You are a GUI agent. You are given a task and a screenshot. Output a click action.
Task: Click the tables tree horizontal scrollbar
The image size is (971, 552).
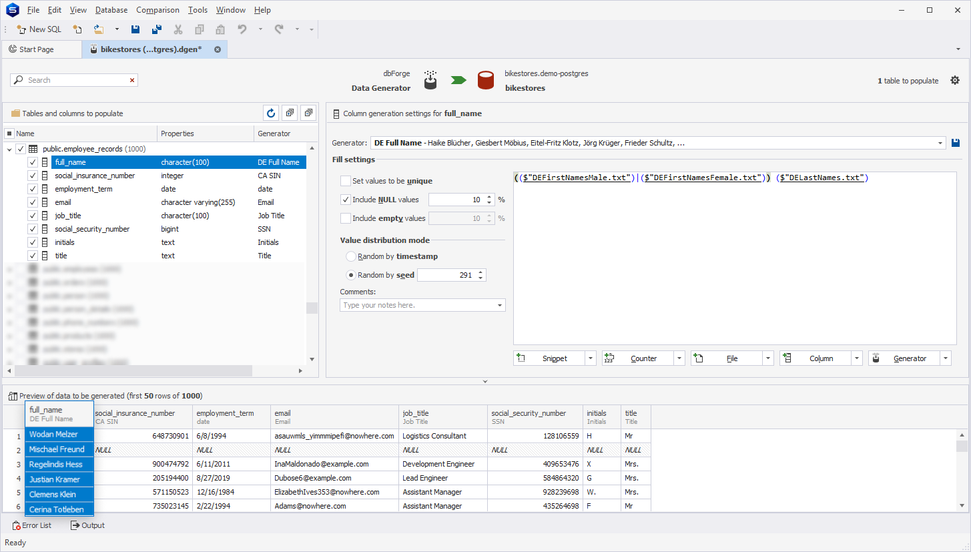(x=133, y=371)
